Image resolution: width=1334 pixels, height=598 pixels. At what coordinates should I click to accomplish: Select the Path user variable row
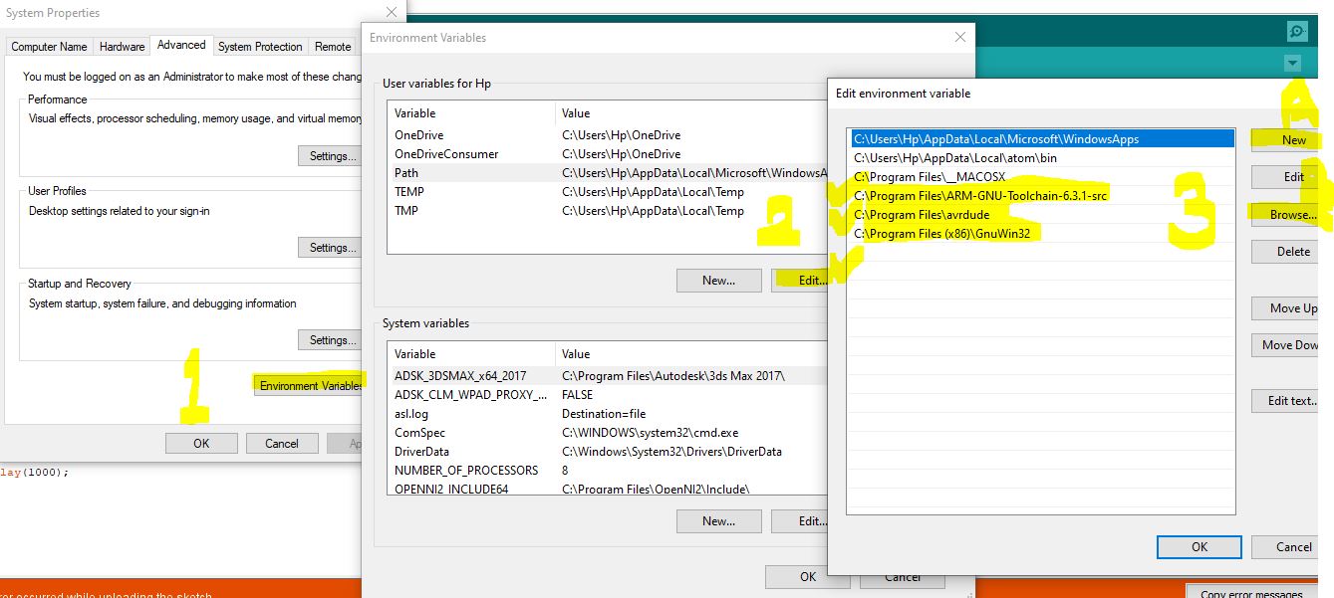pyautogui.click(x=608, y=173)
